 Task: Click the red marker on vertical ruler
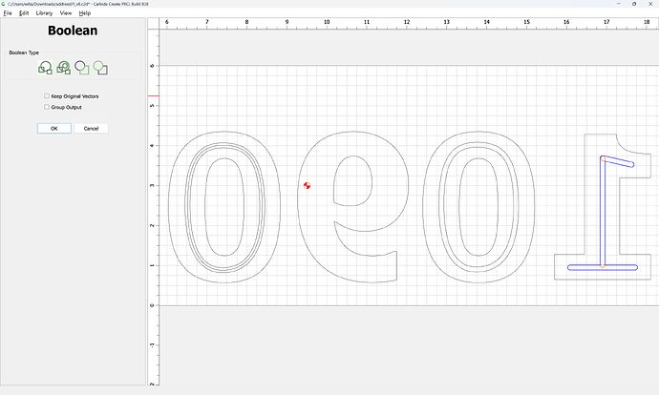(x=154, y=96)
